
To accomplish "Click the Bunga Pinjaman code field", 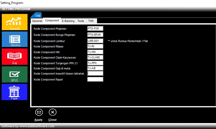I will (95, 35).
